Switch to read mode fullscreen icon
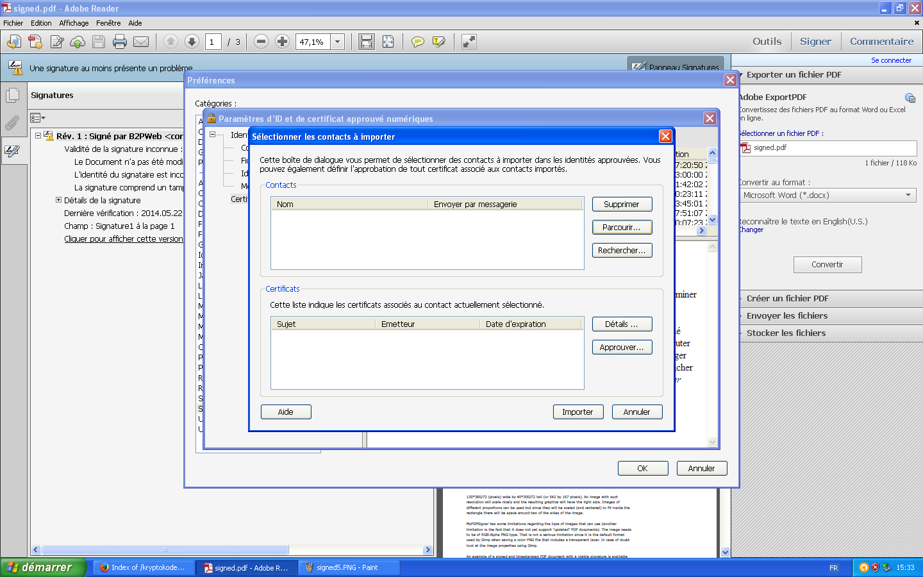The image size is (923, 577). [469, 42]
